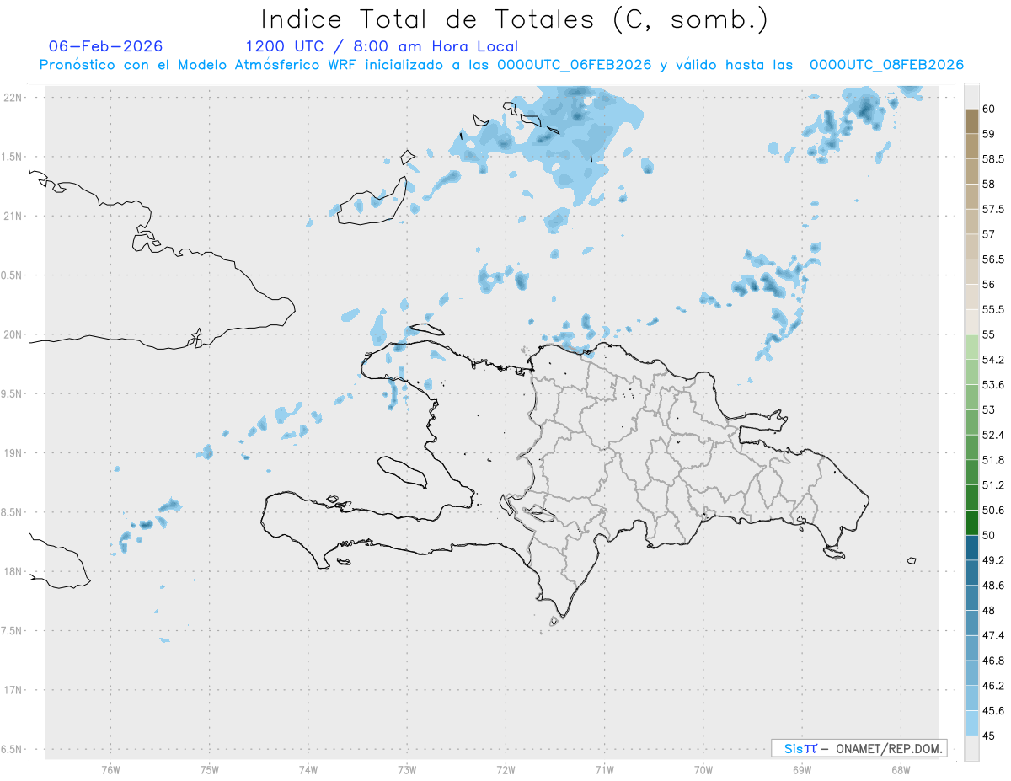Click the 19N latitude axis label
1011x781 pixels.
[13, 453]
